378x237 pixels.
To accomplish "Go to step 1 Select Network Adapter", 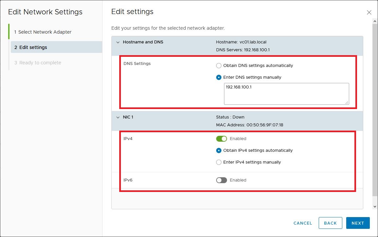I will (x=43, y=32).
